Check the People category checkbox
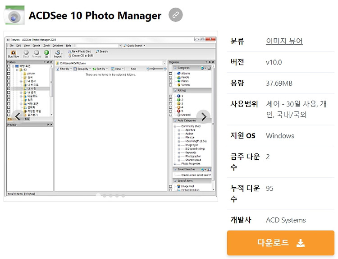 [x=170, y=77]
